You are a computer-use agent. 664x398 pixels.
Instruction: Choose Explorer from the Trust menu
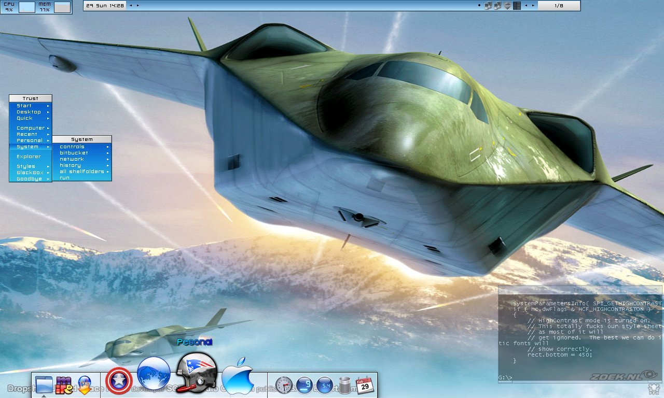(x=29, y=157)
